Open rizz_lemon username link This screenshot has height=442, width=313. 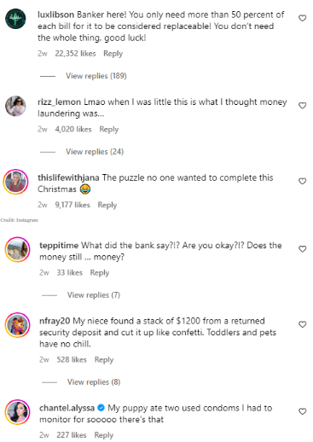coord(59,102)
